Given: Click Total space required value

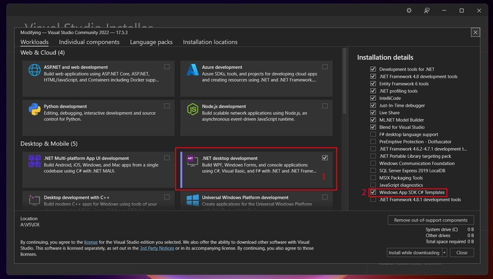Looking at the screenshot, I should tap(470, 241).
